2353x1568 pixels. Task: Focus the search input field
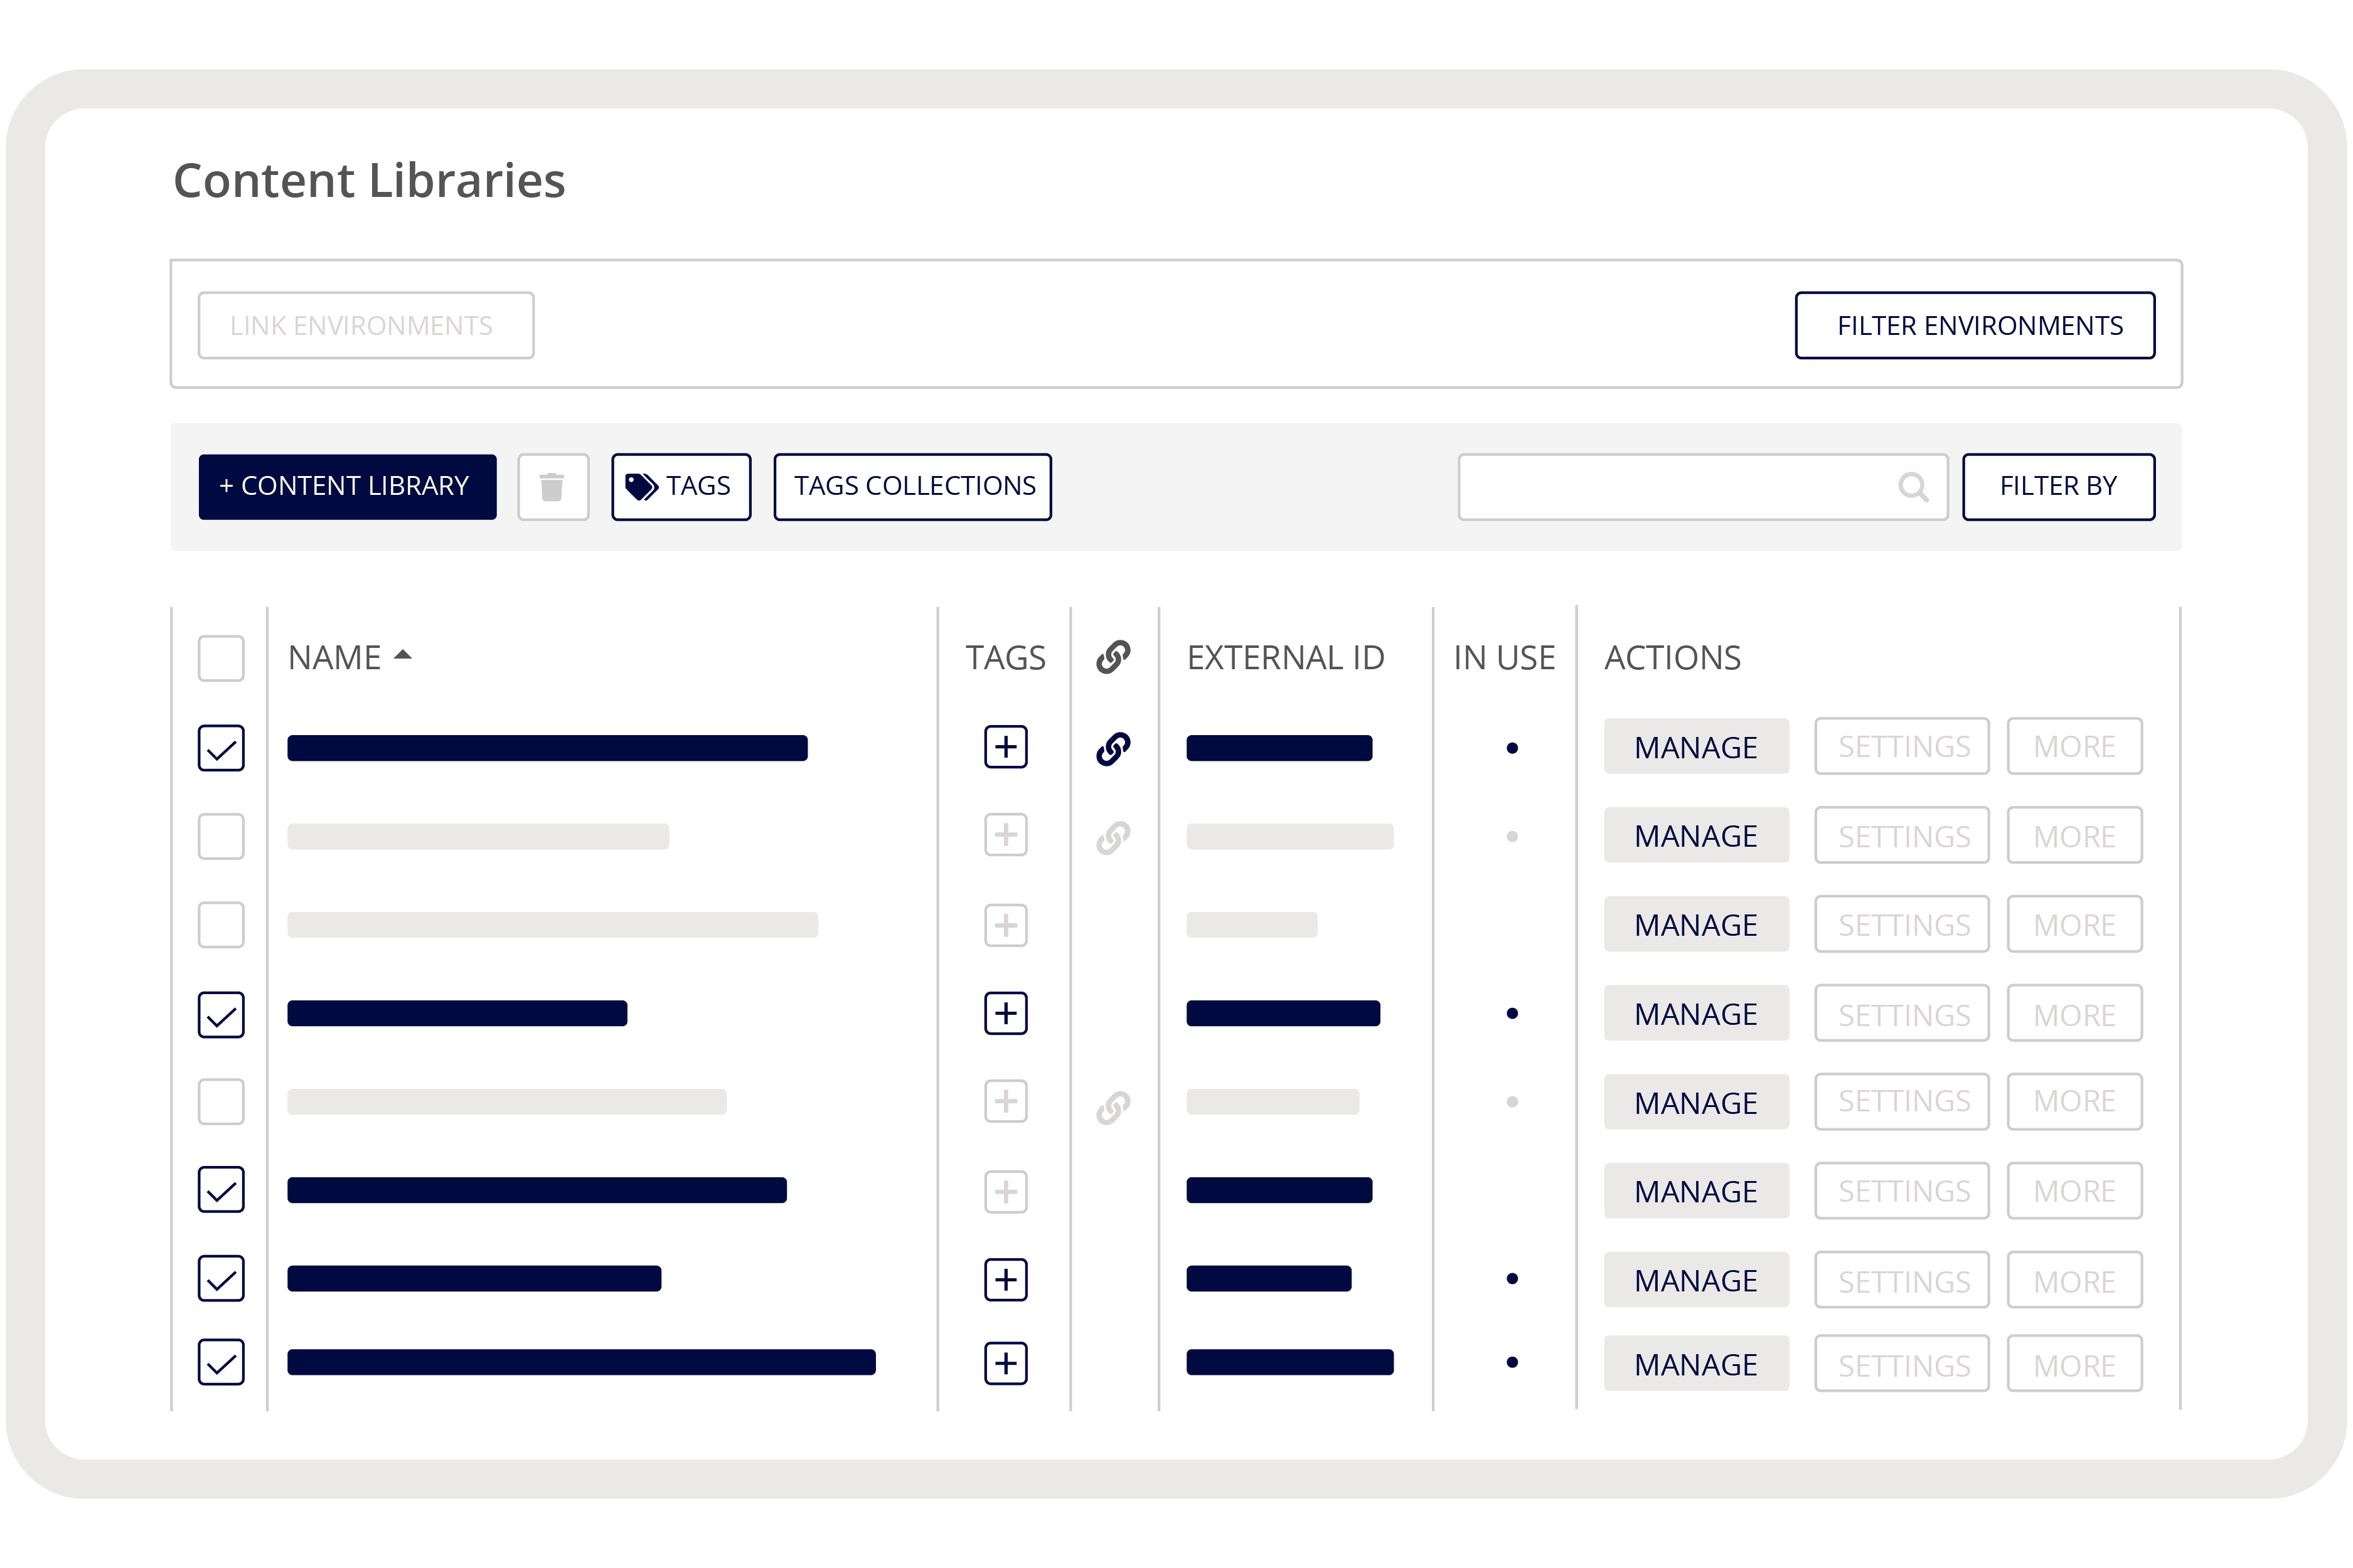(1671, 487)
